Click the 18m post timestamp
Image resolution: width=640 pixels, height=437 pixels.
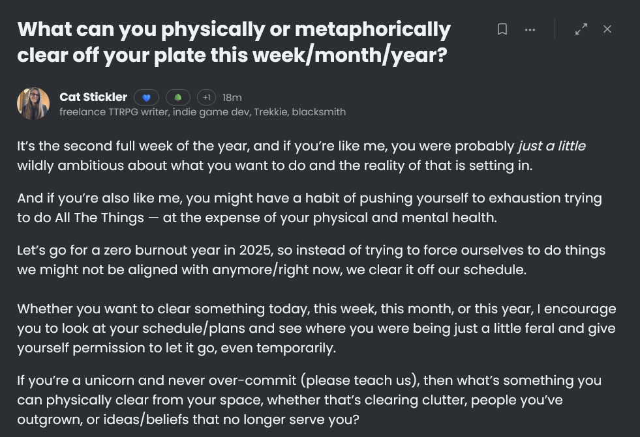232,98
